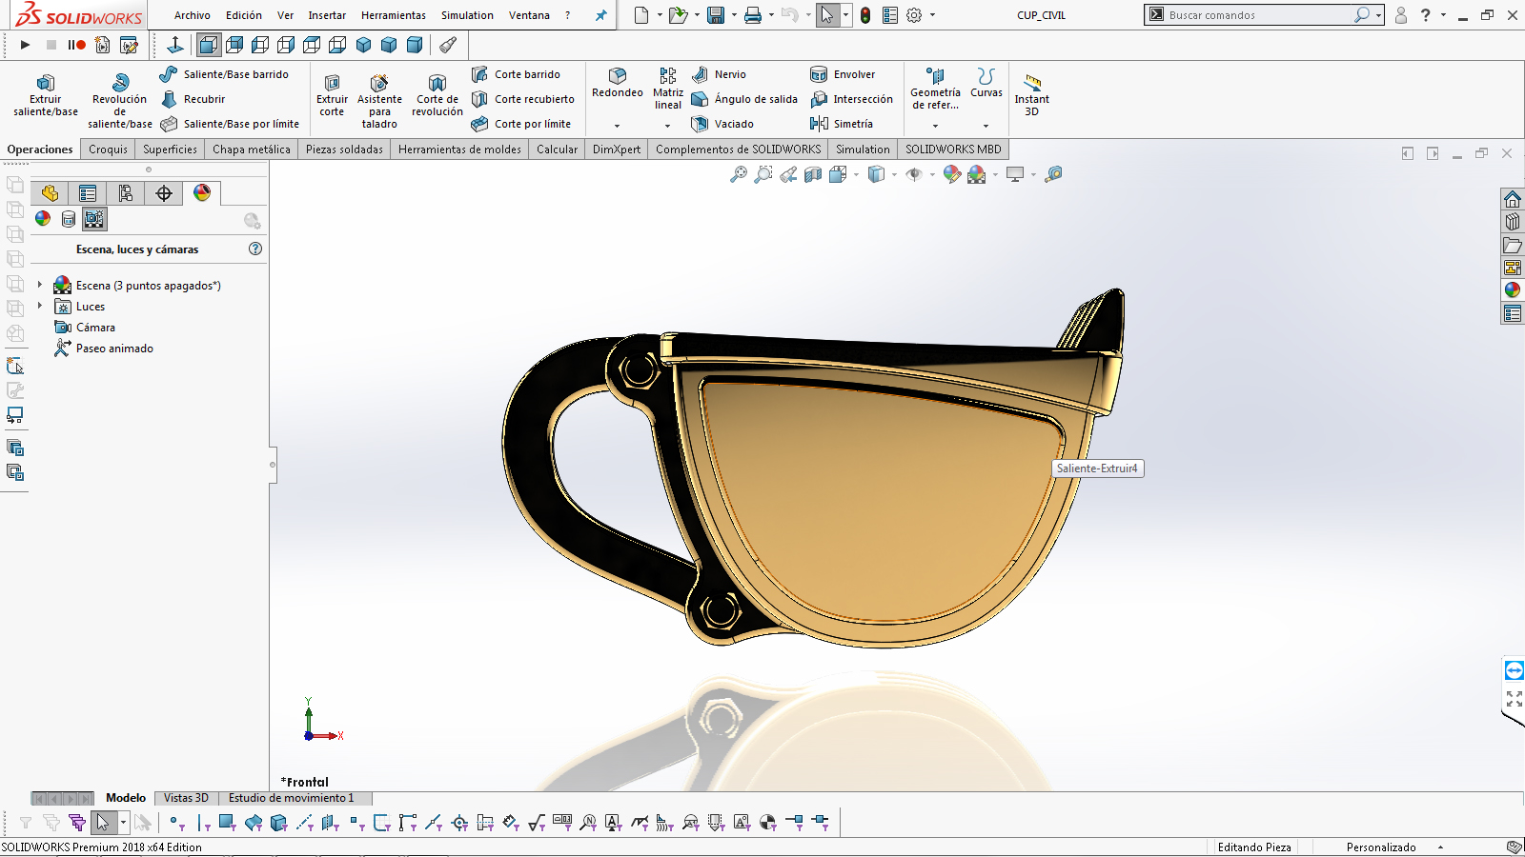Expand the Luces tree node
Screen dimensions: 1525x857
pyautogui.click(x=40, y=306)
